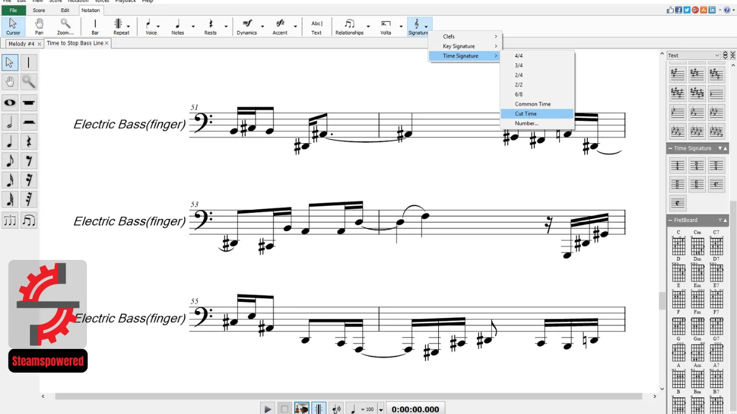Expand the Rests dropdown arrow
Viewport: 737px width, 414px height.
[226, 26]
